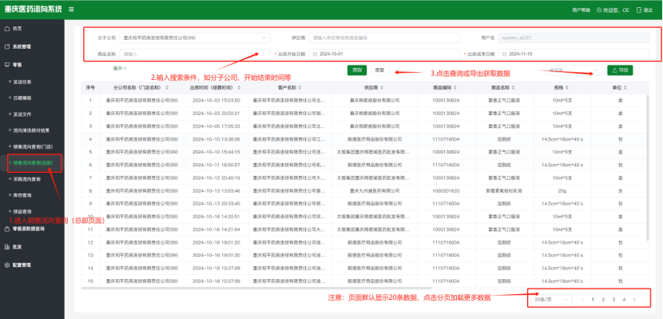663x319 pixels.
Task: Open the 分子公司 dropdown
Action: [195, 38]
